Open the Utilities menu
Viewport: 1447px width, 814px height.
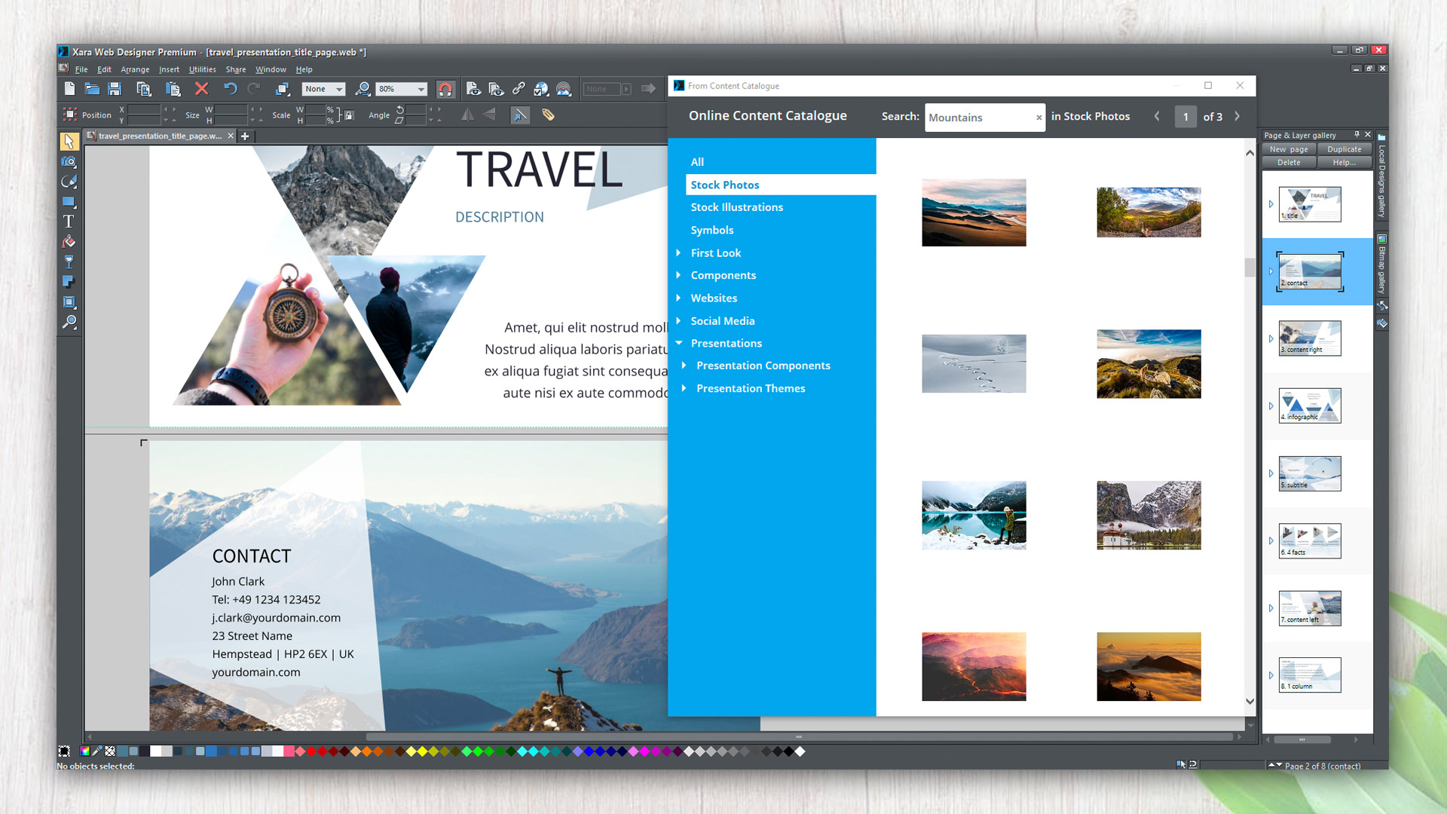(201, 69)
